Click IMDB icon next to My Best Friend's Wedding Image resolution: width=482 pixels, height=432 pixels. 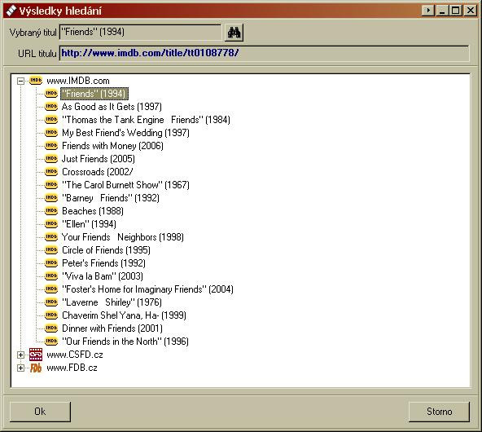[51, 133]
